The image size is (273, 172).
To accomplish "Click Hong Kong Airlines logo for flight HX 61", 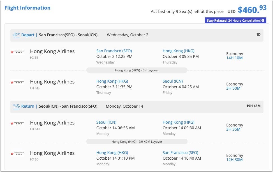I will point(17,52).
